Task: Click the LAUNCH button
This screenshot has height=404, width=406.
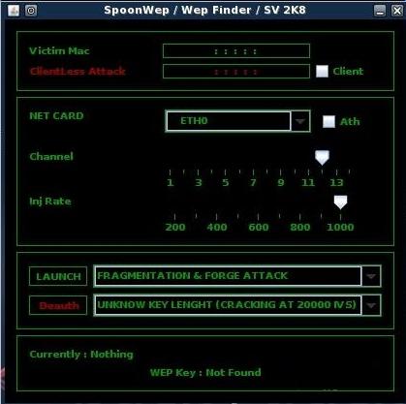Action: click(x=58, y=276)
